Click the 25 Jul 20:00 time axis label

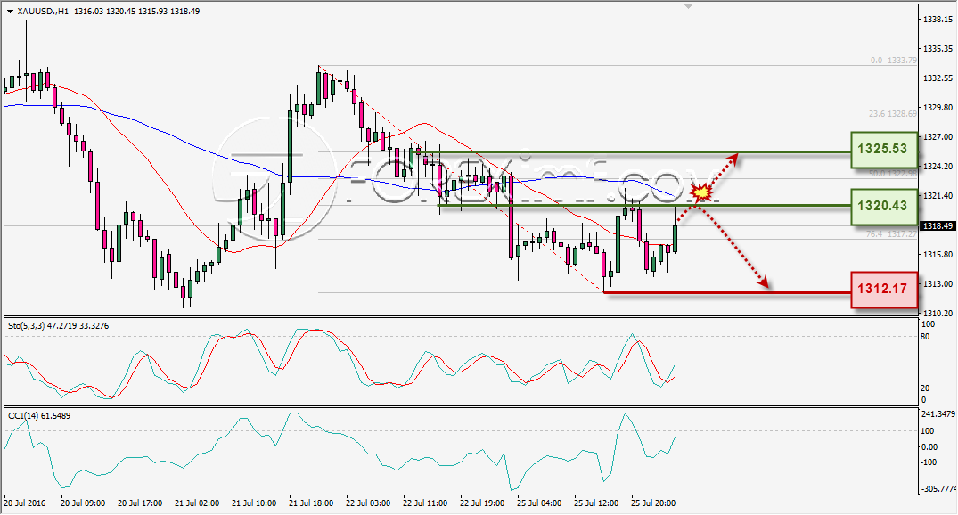653,503
